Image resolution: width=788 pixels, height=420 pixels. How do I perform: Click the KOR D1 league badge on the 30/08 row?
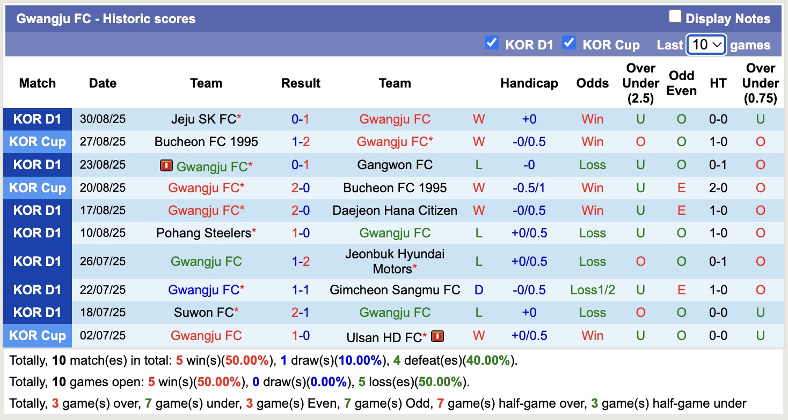coord(37,119)
